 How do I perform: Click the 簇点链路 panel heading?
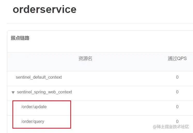[20, 38]
